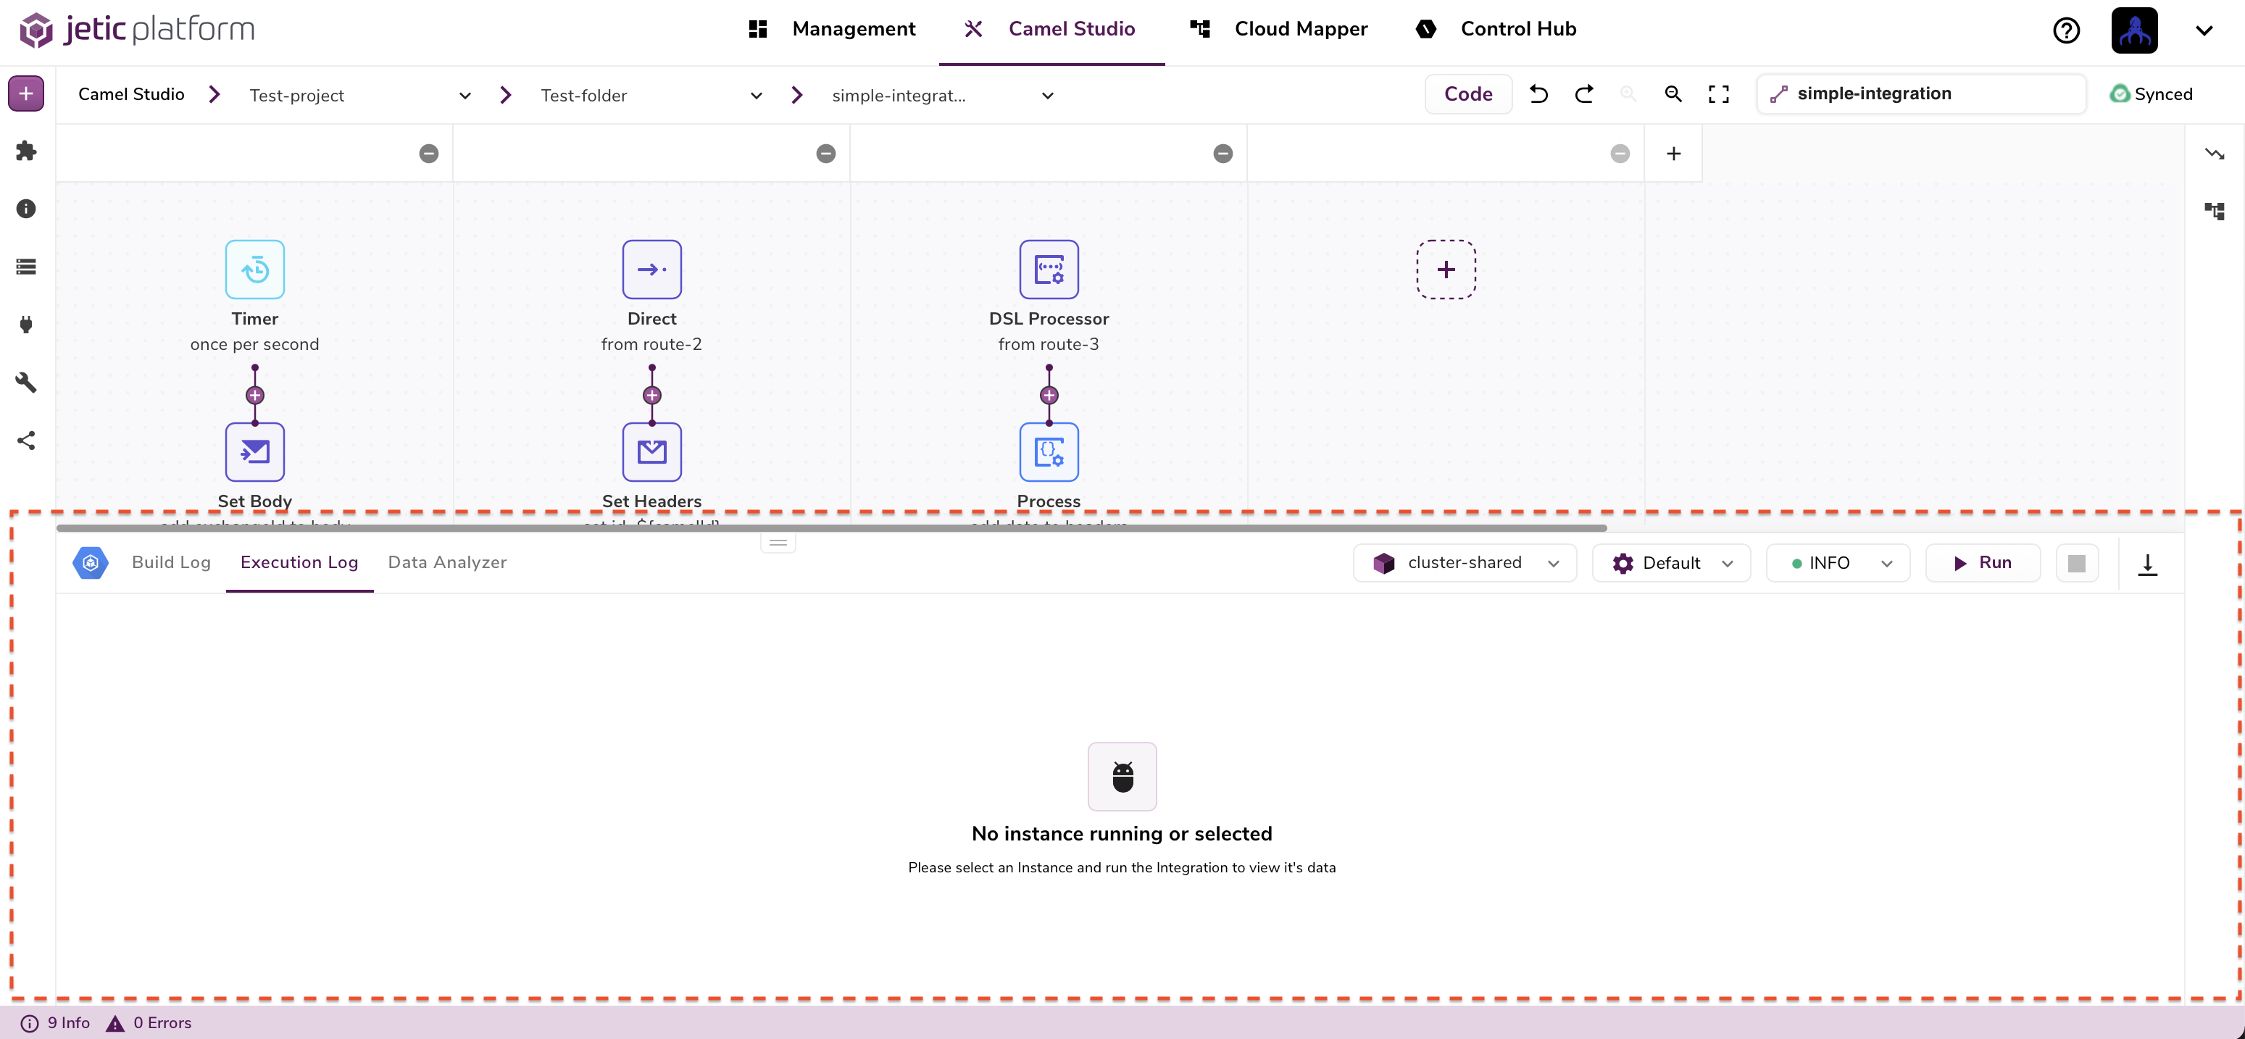Select the DSL Processor node

[x=1049, y=270]
